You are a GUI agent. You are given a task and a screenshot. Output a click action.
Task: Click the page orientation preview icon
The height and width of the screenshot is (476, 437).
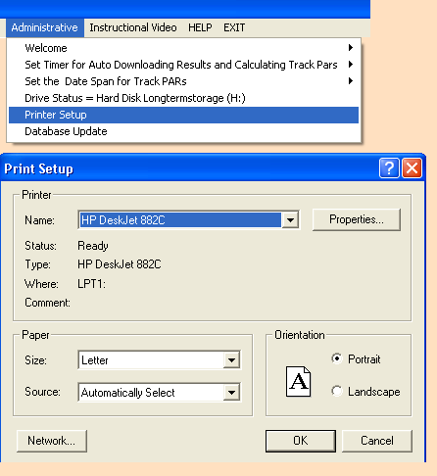coord(298,381)
